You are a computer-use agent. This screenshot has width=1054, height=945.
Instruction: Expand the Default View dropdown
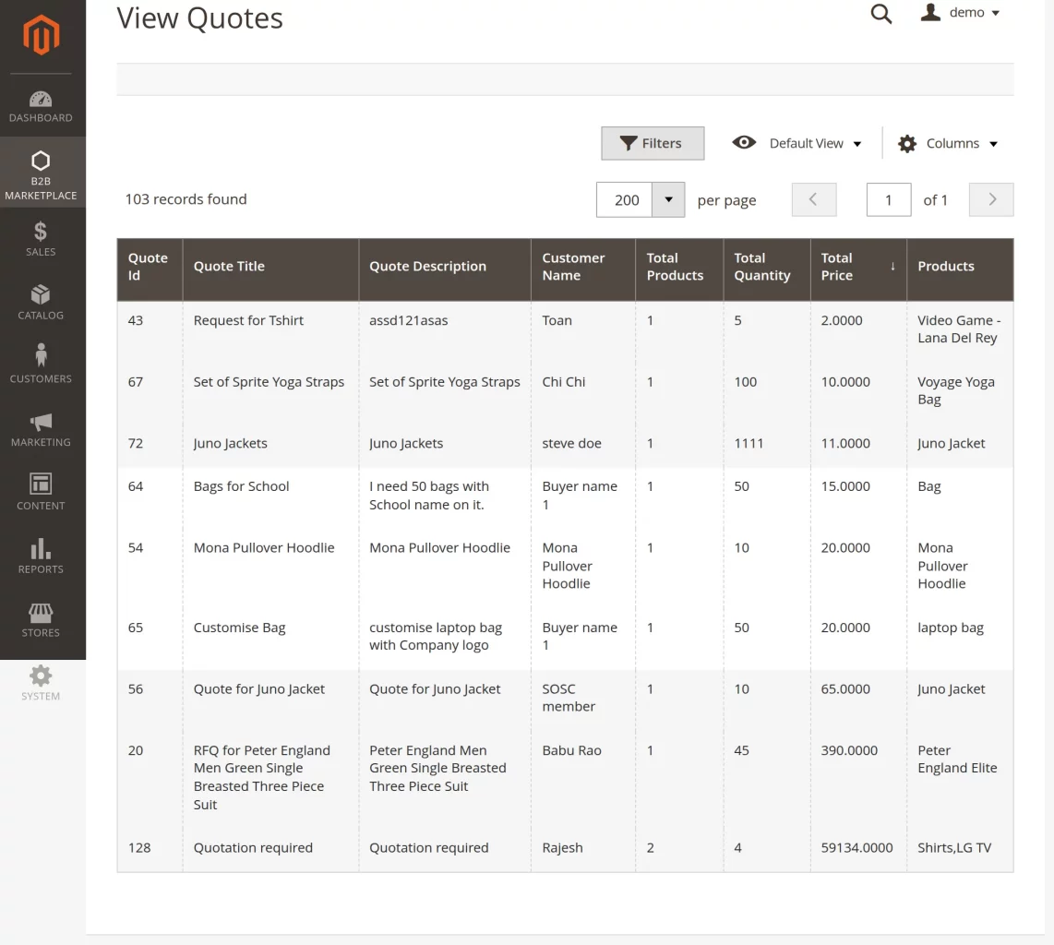point(797,143)
